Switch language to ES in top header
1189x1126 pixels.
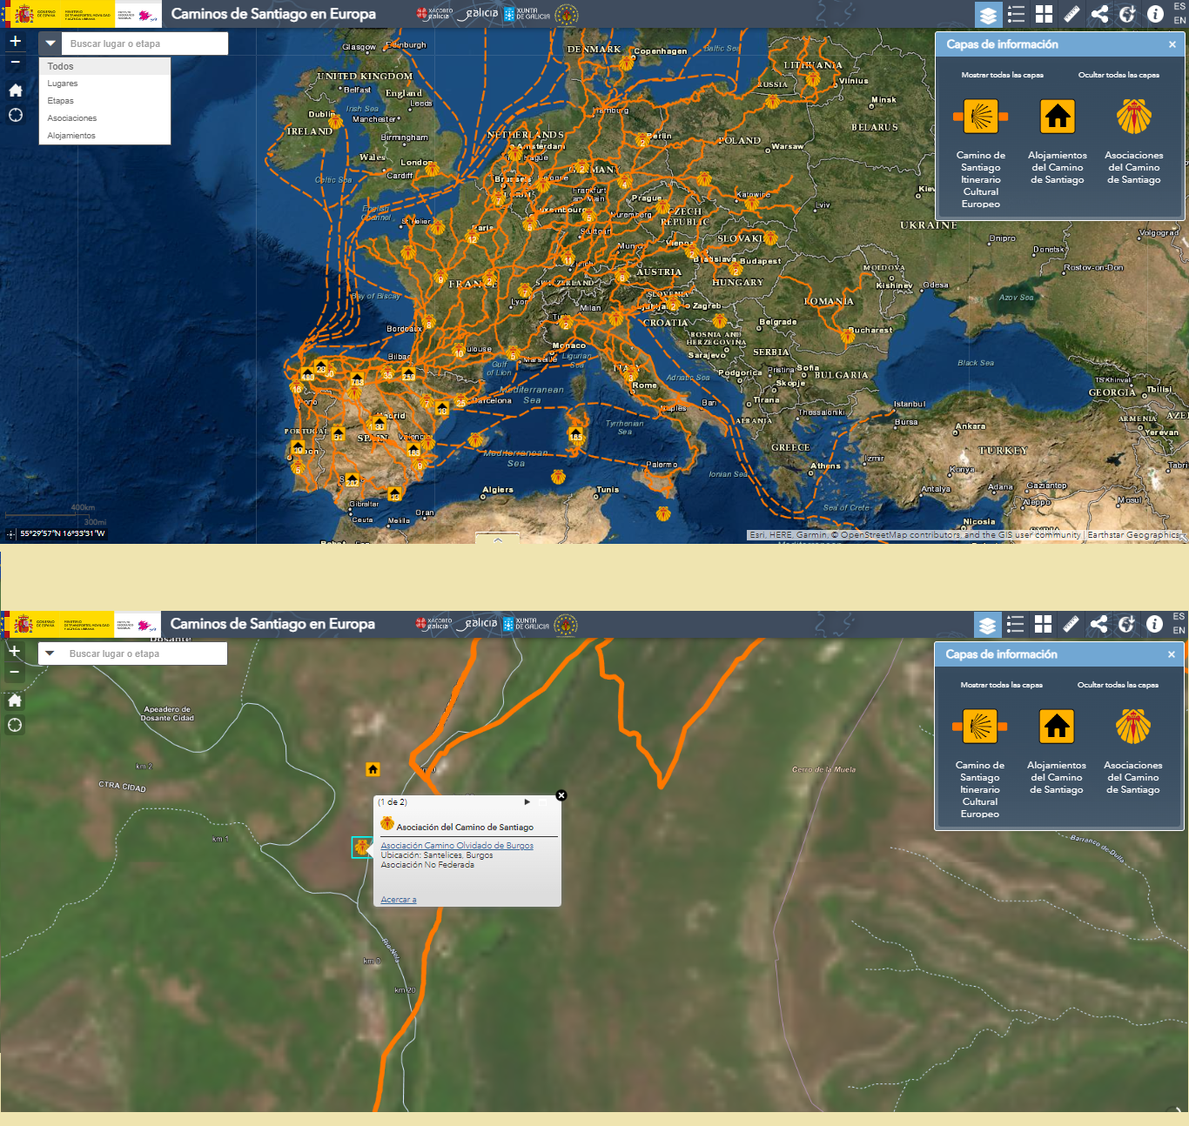[x=1179, y=7]
